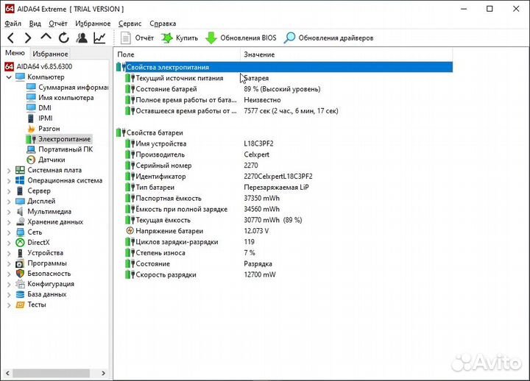530x381 pixels.
Task: Expand the Системная плата node
Action: pos(9,171)
